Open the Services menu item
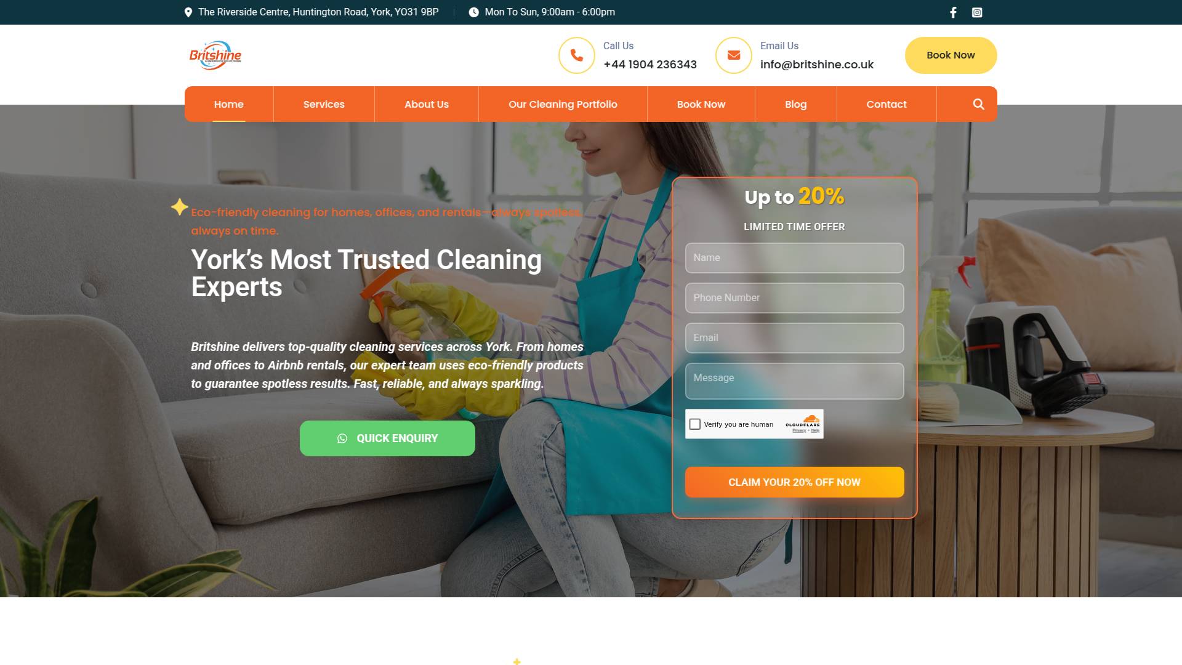Screen dimensions: 1182x665 click(x=324, y=104)
